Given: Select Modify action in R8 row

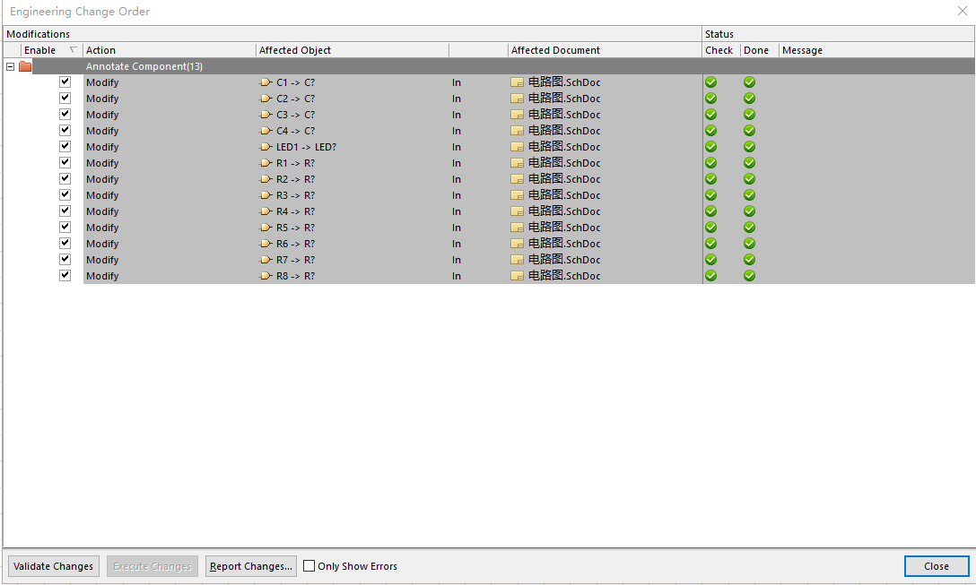Looking at the screenshot, I should [102, 276].
